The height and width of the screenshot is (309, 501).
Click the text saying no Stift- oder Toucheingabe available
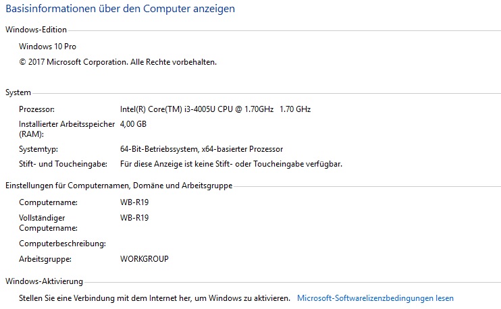[x=231, y=164]
